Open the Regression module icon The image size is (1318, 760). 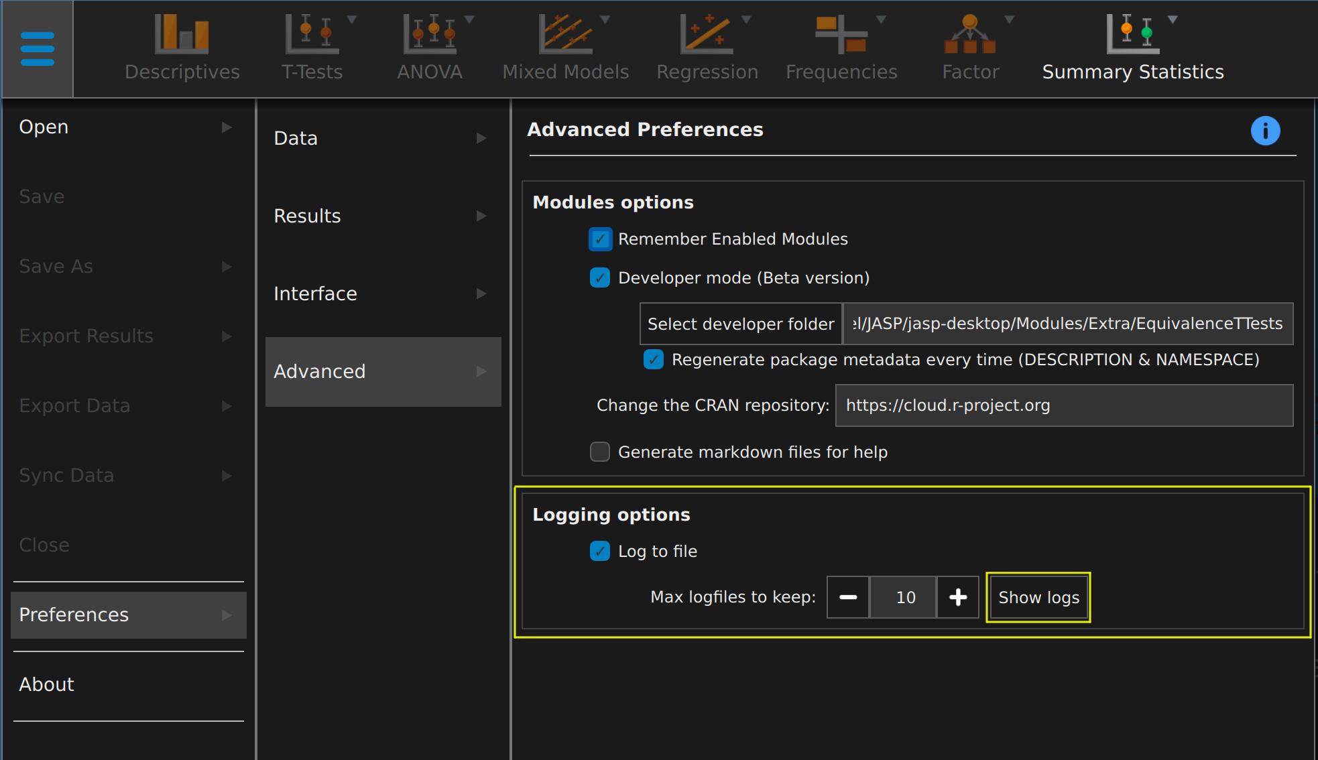click(707, 35)
